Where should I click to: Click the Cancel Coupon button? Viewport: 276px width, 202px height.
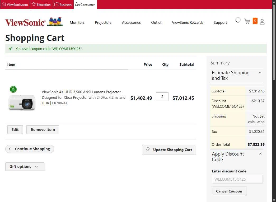tap(229, 191)
